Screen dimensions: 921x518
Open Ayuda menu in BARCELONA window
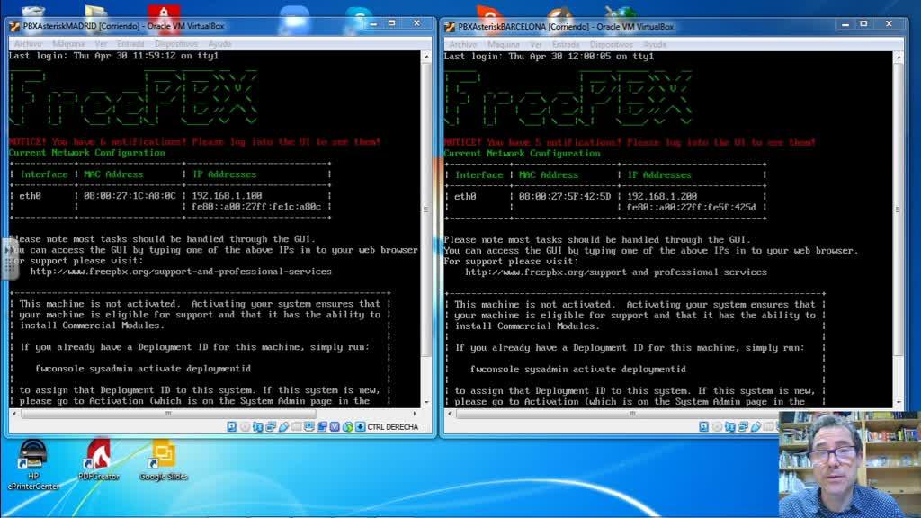(655, 44)
